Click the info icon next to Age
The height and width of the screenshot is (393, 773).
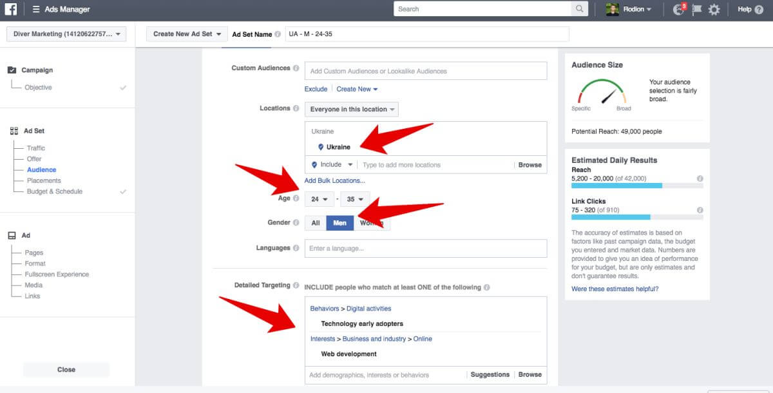click(x=296, y=199)
